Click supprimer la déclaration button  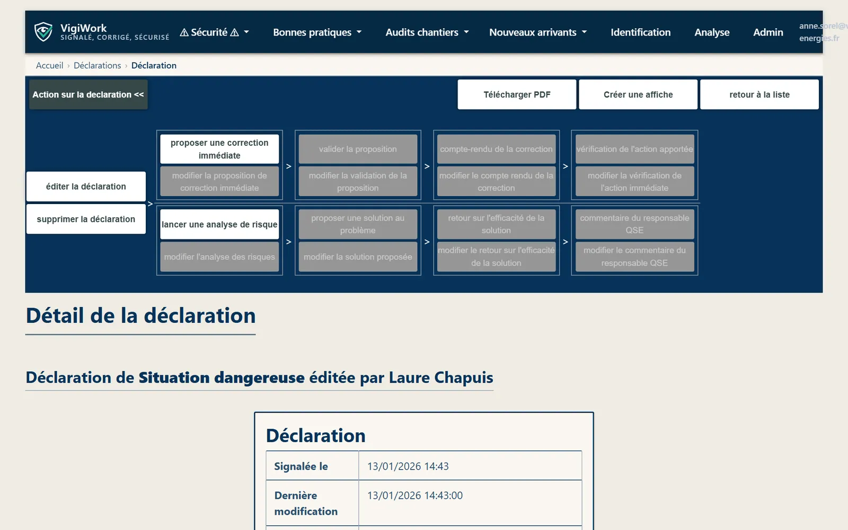click(86, 219)
